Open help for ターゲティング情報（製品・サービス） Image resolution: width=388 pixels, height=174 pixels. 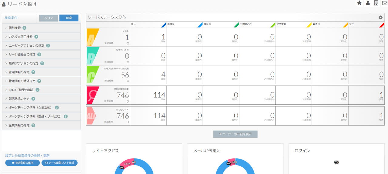coord(65,116)
